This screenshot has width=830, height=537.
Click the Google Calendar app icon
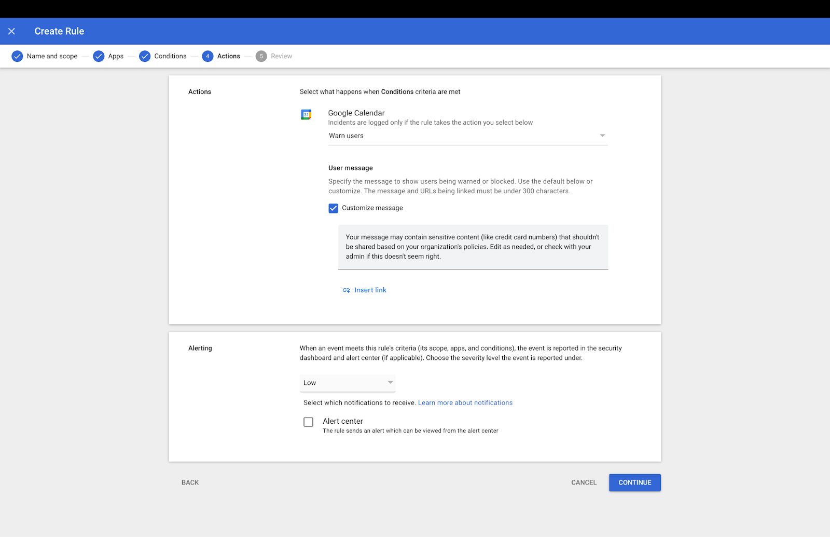pyautogui.click(x=306, y=115)
